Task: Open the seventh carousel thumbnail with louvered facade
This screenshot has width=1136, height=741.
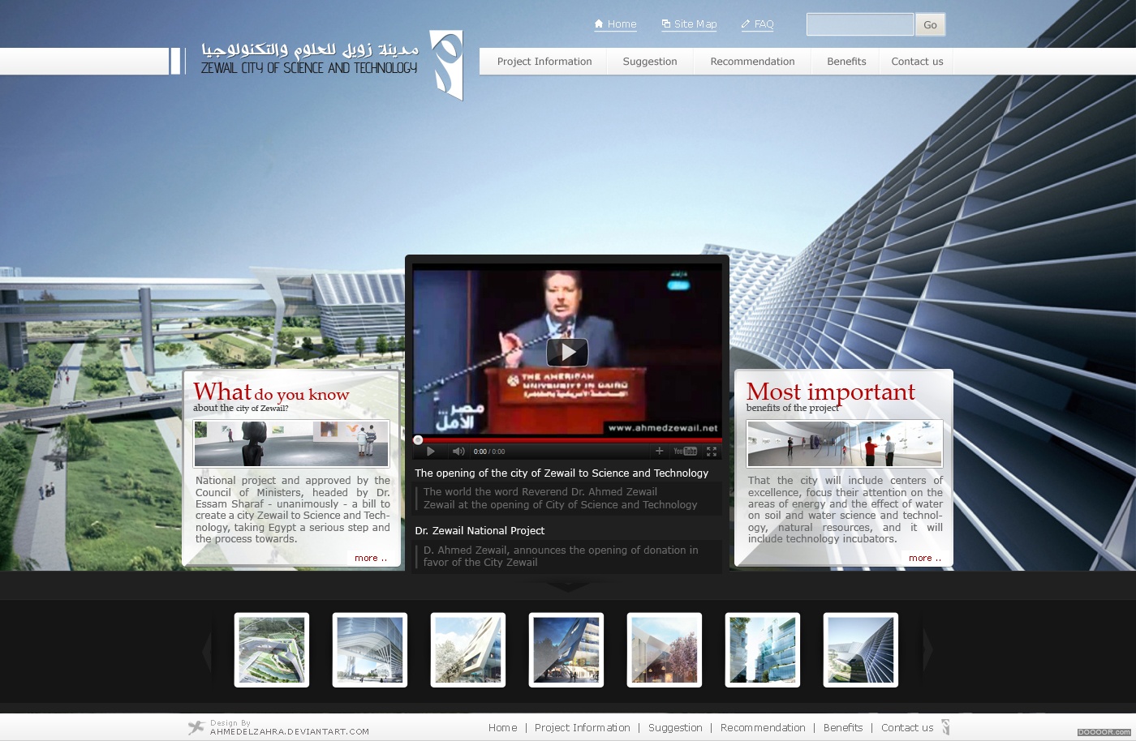Action: pyautogui.click(x=861, y=650)
